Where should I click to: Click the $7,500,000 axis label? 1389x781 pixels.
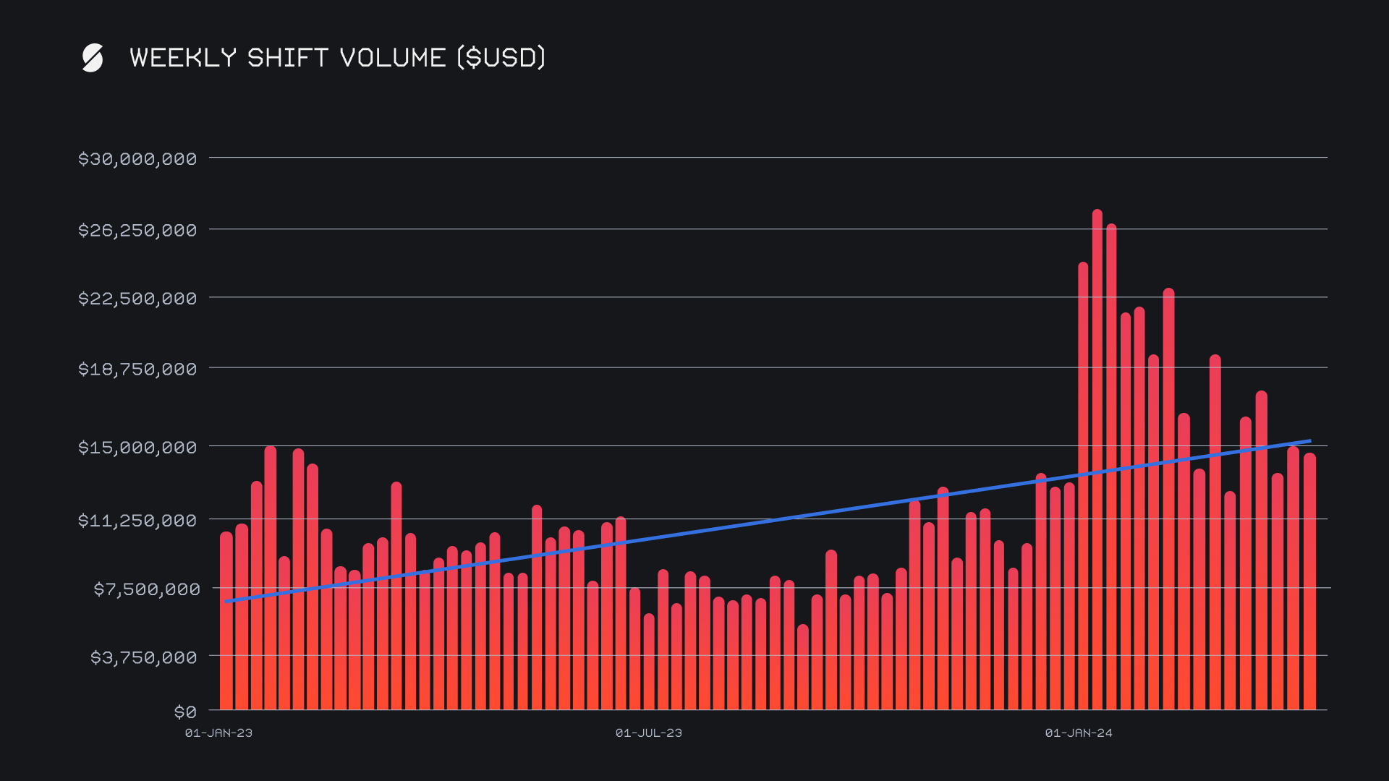pos(147,589)
